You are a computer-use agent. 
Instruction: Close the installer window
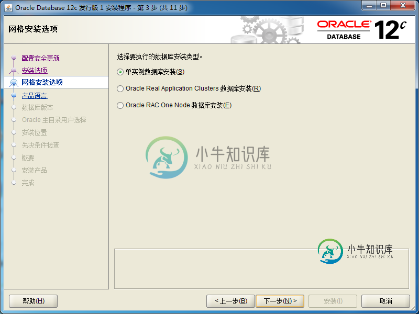pyautogui.click(x=403, y=5)
